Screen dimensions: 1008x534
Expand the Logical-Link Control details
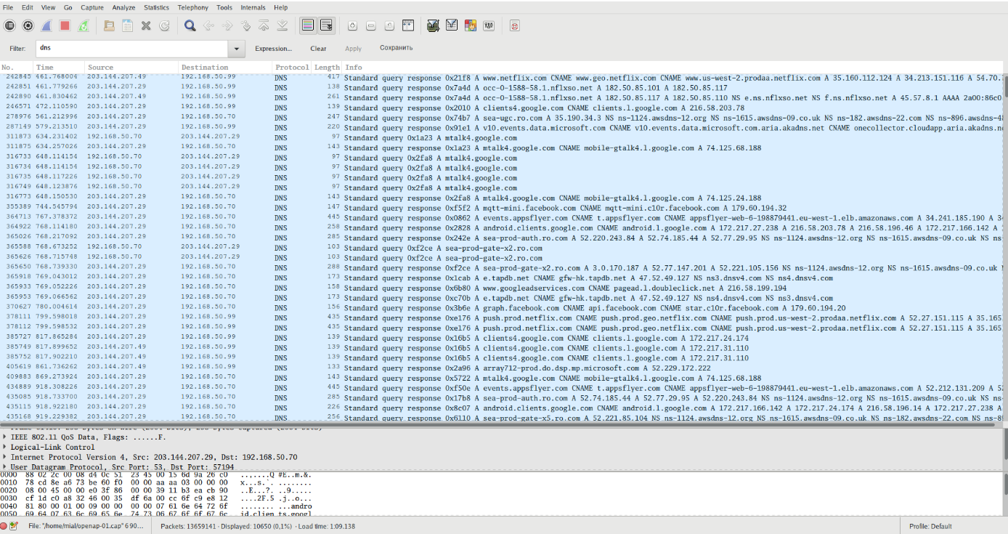pos(5,447)
